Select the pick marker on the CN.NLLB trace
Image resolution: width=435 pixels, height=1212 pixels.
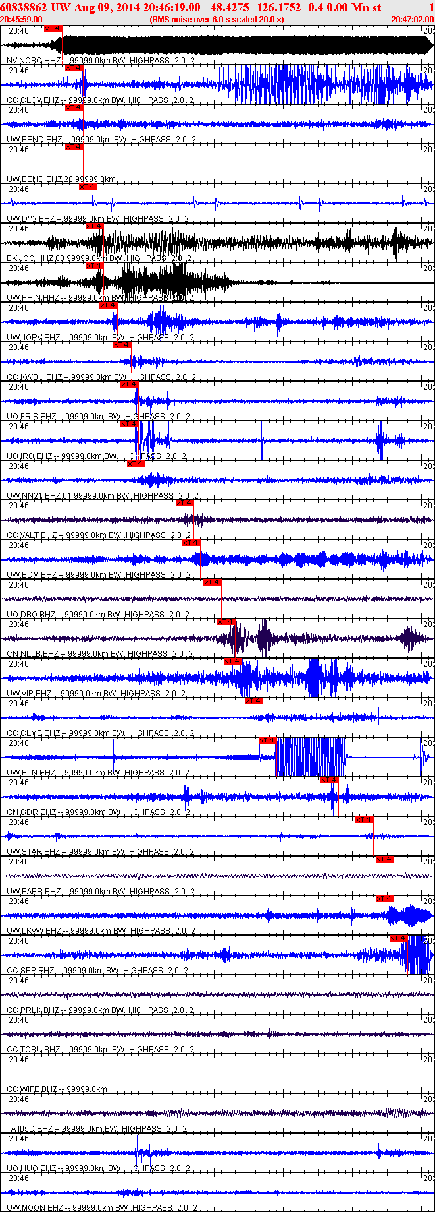pos(226,622)
